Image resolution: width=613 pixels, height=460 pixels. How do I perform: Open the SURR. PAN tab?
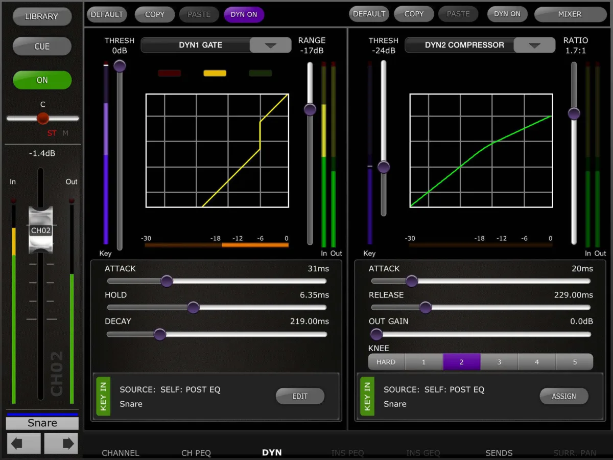click(575, 453)
